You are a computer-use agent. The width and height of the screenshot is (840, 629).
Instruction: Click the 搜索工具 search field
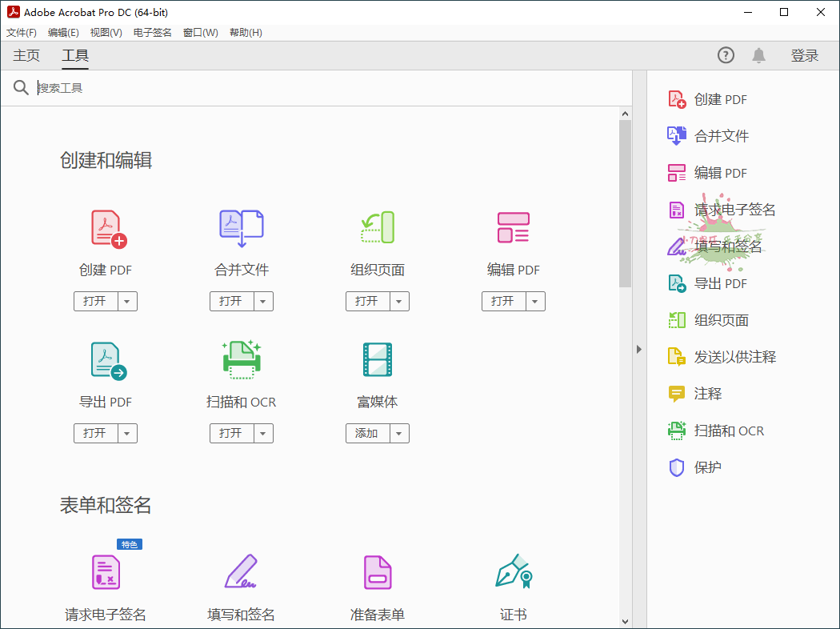click(320, 88)
